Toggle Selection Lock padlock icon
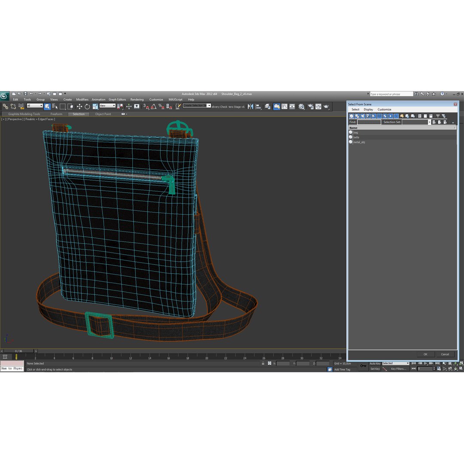 coord(263,363)
